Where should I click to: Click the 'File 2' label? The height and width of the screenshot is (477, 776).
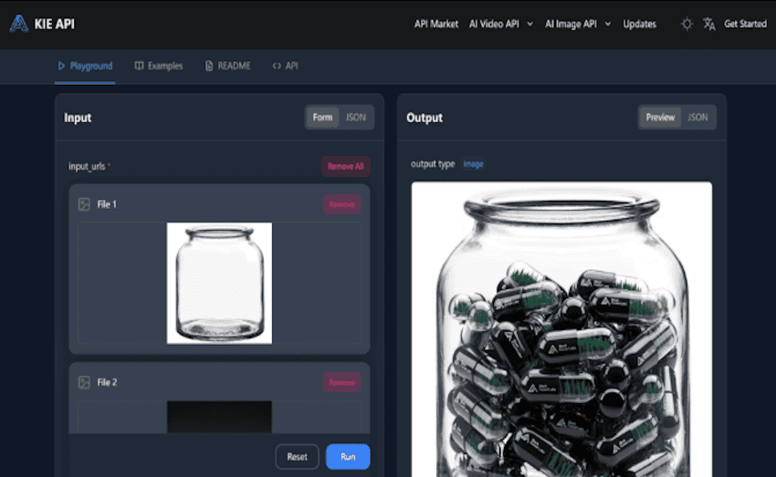[107, 382]
